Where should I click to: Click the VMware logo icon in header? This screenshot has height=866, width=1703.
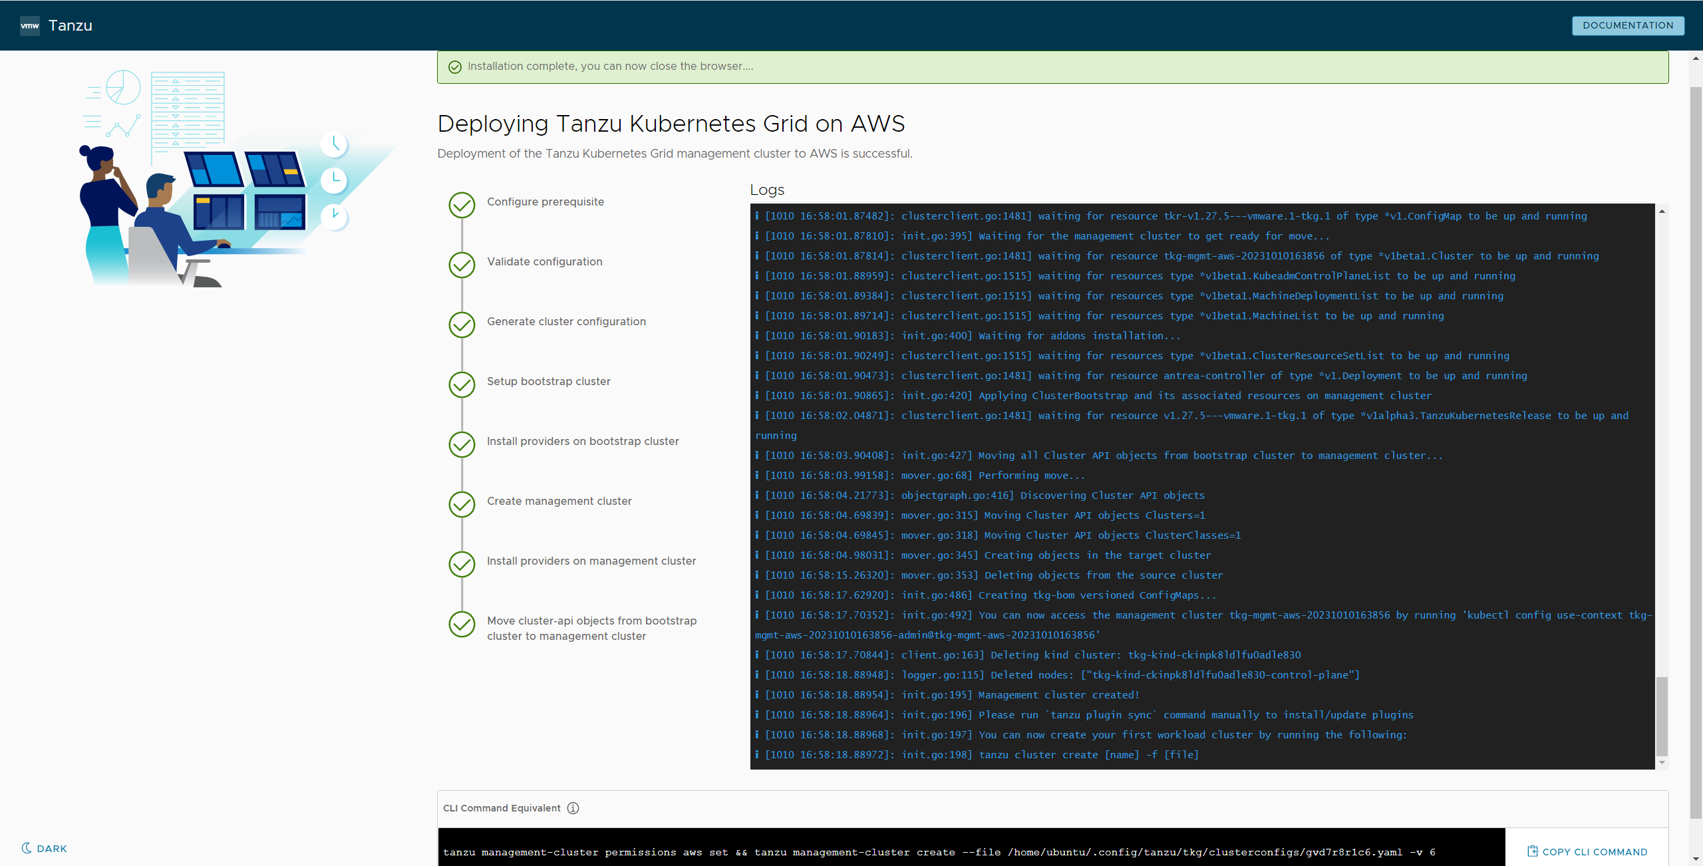[30, 26]
